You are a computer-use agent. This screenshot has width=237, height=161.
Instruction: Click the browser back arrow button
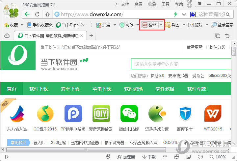pos(27,14)
